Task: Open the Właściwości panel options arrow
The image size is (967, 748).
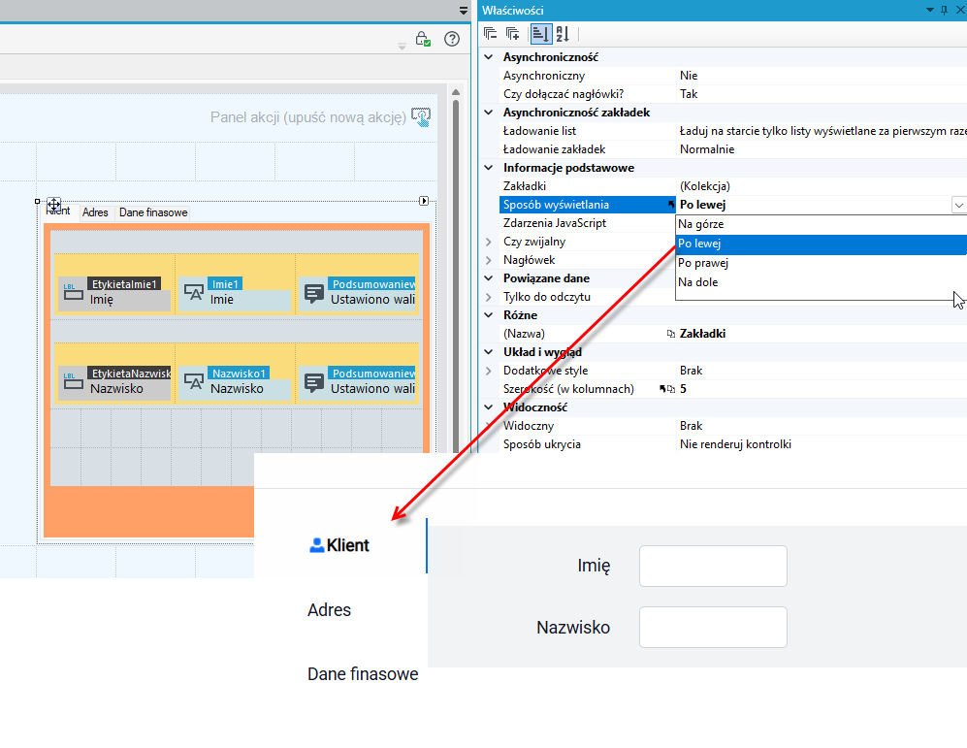Action: [x=930, y=10]
